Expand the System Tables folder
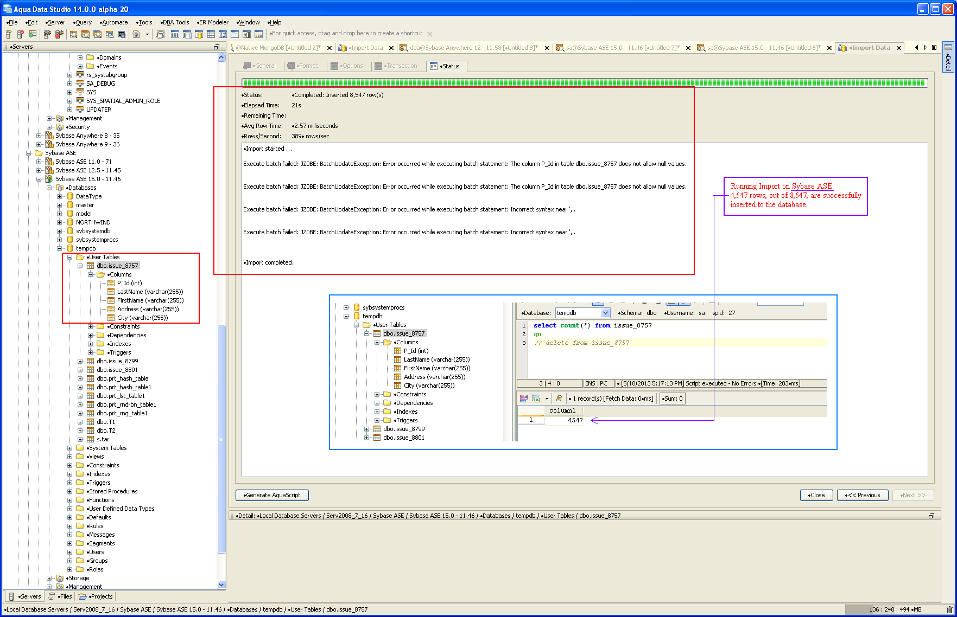This screenshot has width=957, height=617. [70, 448]
